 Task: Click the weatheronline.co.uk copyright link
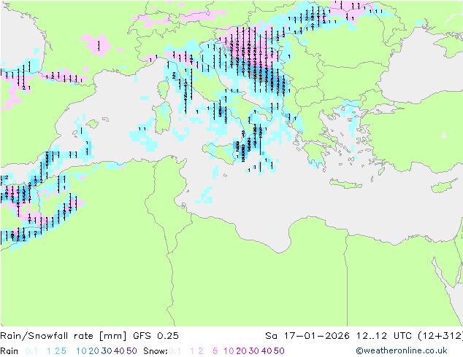click(x=401, y=350)
